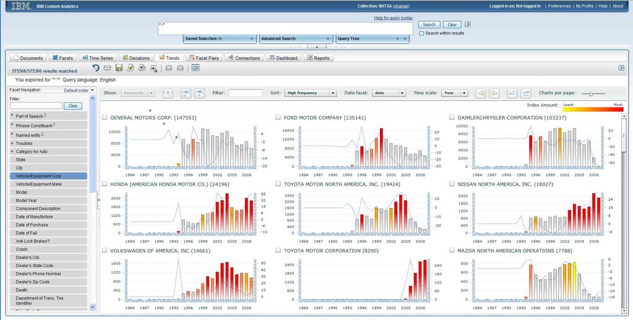Click the floppy disk save search icon
633x320 pixels.
pyautogui.click(x=119, y=68)
